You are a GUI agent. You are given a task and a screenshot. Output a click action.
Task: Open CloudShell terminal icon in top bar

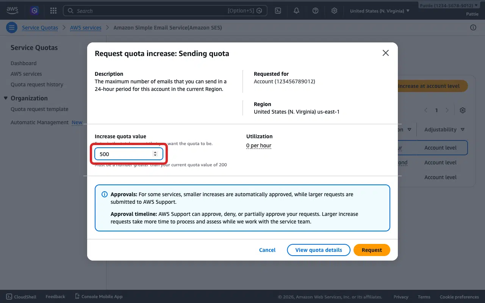click(278, 11)
